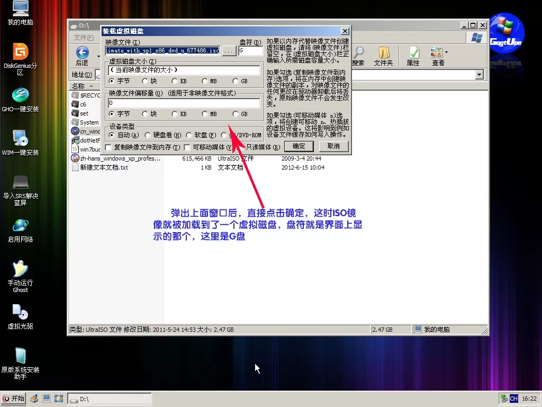Open the manual Ghost (手动运行Ghost) icon
Image resolution: width=542 pixels, height=407 pixels.
20,269
